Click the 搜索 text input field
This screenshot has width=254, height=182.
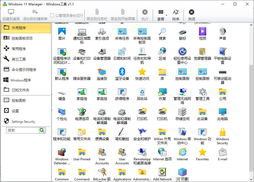coord(23,130)
